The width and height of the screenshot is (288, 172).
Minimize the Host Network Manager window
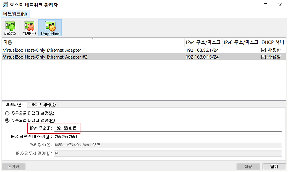(x=251, y=5)
